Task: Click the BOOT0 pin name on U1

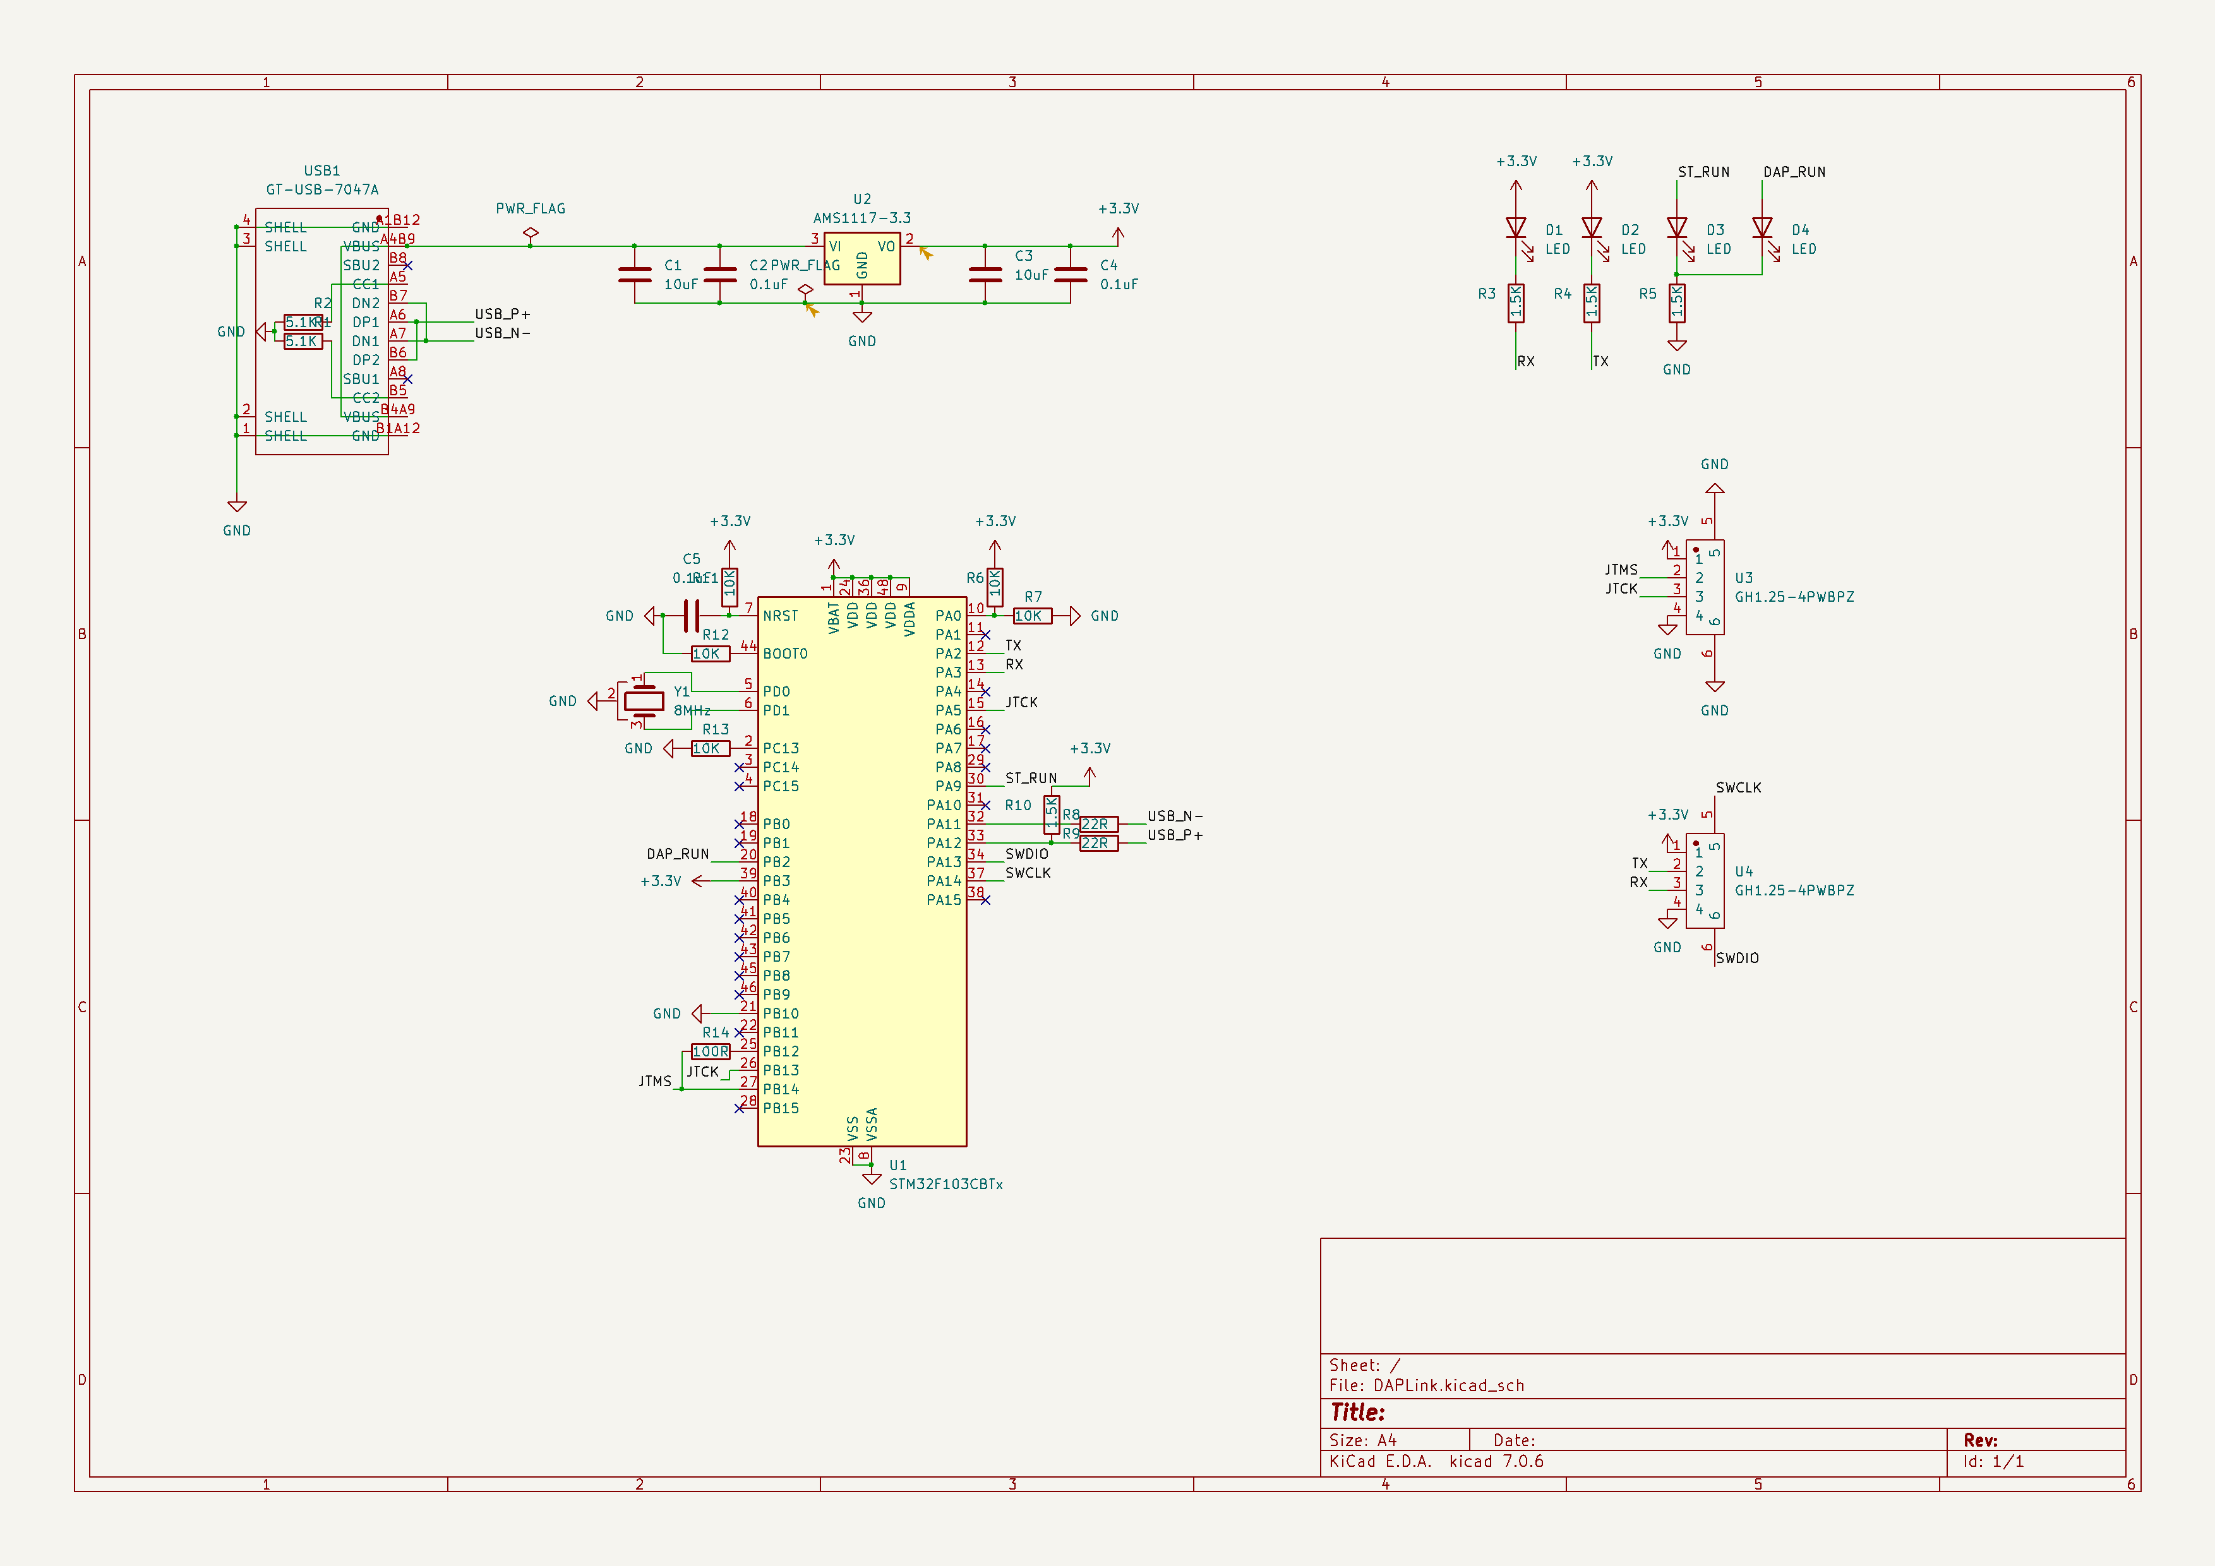Action: coord(785,654)
